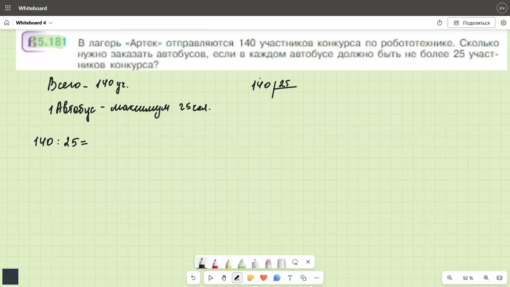
Task: Select the pink eraser tool
Action: 268,263
